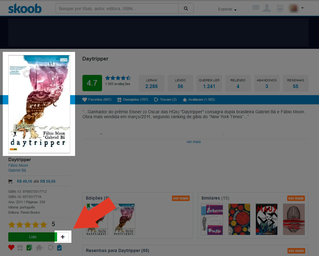Click the gift wishlist icon below Lido

click(20, 247)
